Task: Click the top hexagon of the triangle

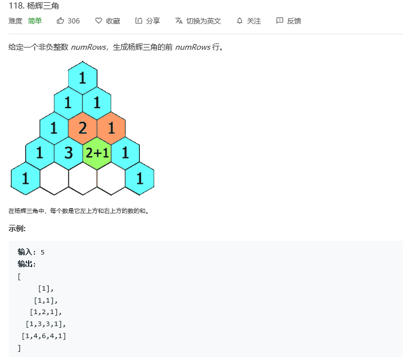Action: 83,78
